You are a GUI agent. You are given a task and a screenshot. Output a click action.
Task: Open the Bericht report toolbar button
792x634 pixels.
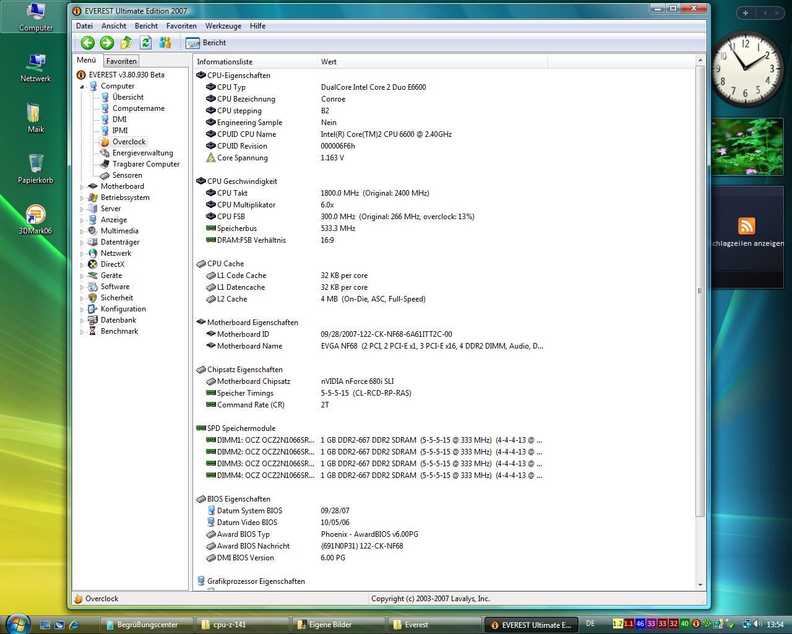coord(206,43)
